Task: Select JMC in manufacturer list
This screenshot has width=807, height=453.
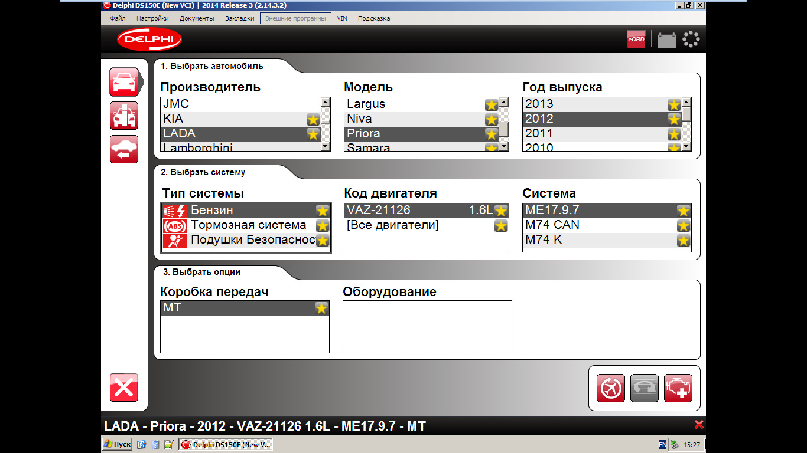Action: (x=240, y=104)
